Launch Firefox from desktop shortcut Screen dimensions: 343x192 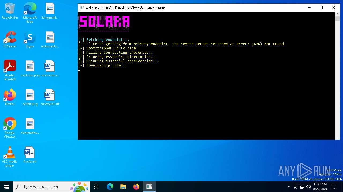[10, 98]
